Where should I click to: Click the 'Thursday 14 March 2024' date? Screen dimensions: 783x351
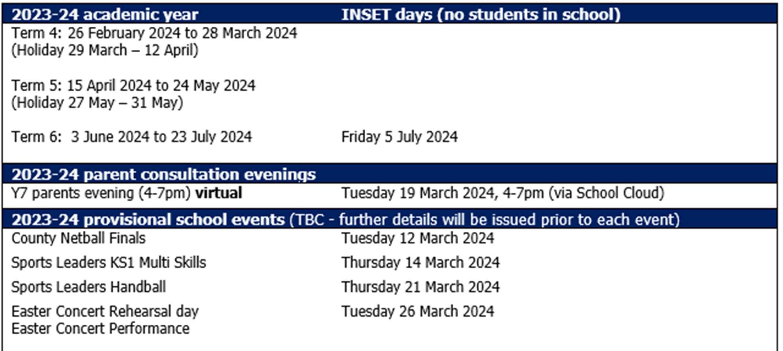click(420, 263)
